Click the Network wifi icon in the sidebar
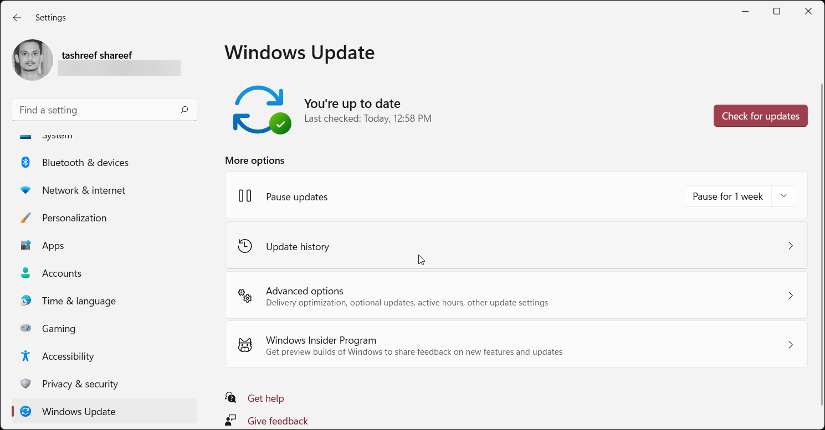Image resolution: width=825 pixels, height=430 pixels. [25, 190]
